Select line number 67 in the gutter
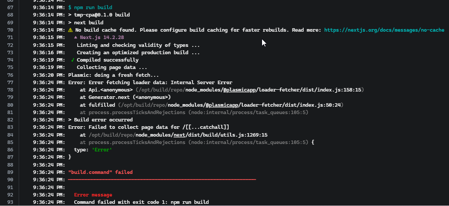Viewport: 449px width, 206px height. (x=10, y=7)
